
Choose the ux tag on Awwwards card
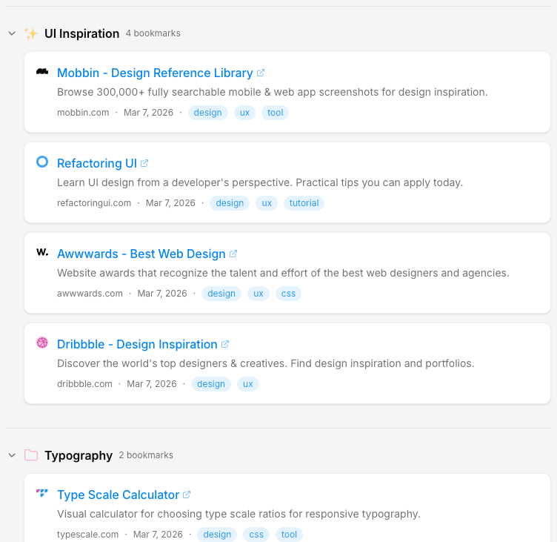click(x=259, y=294)
